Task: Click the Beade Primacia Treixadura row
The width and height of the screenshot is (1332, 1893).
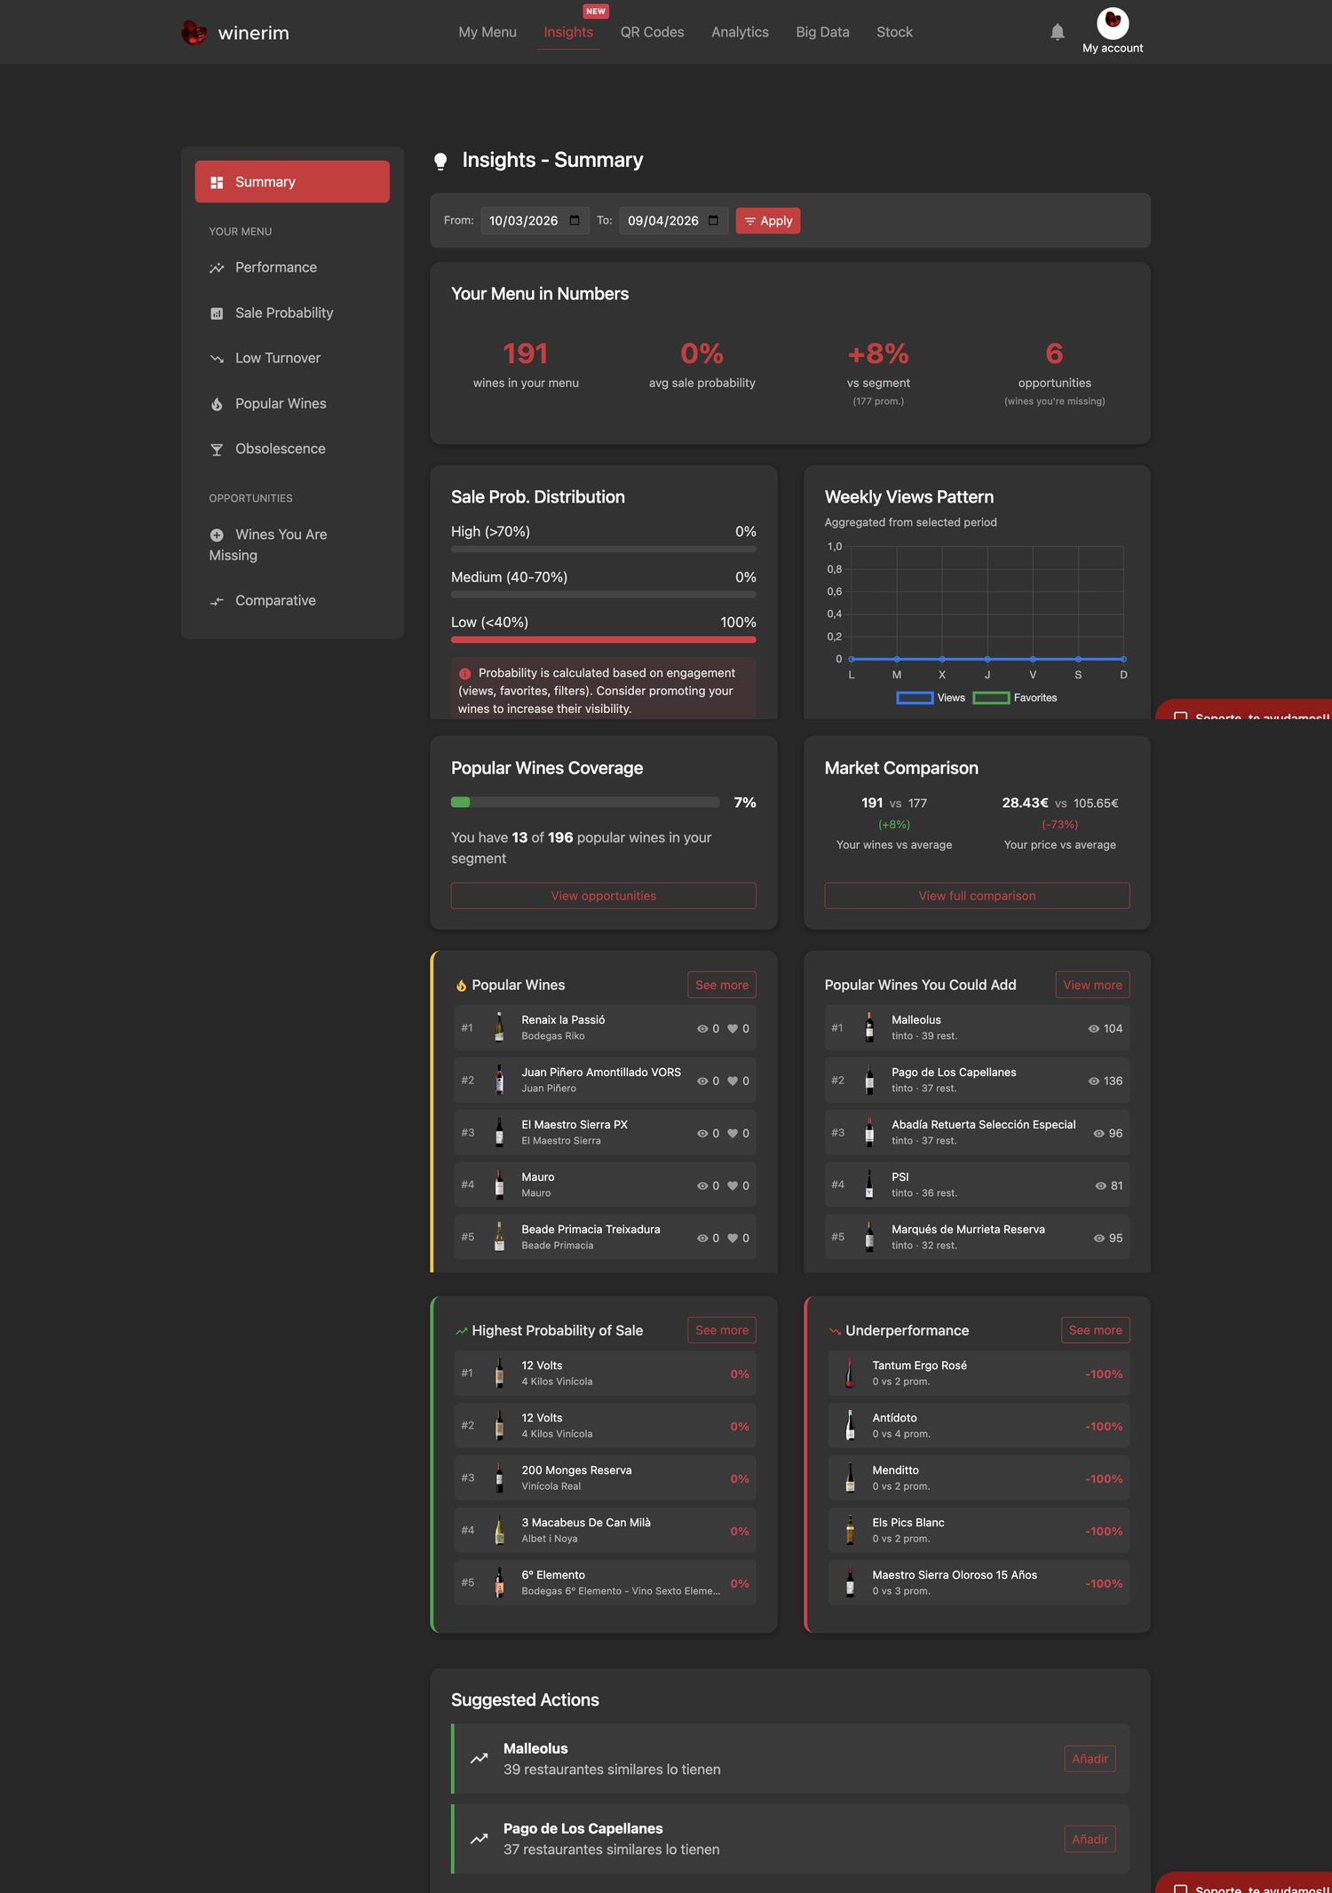Action: pos(606,1238)
